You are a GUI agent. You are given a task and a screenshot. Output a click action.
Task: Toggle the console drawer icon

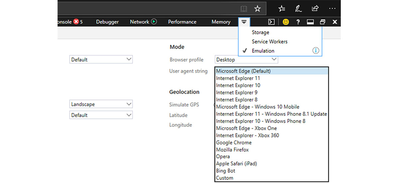click(271, 22)
